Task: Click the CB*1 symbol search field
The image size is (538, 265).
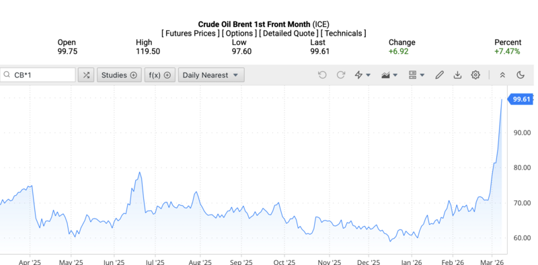Action: tap(38, 75)
